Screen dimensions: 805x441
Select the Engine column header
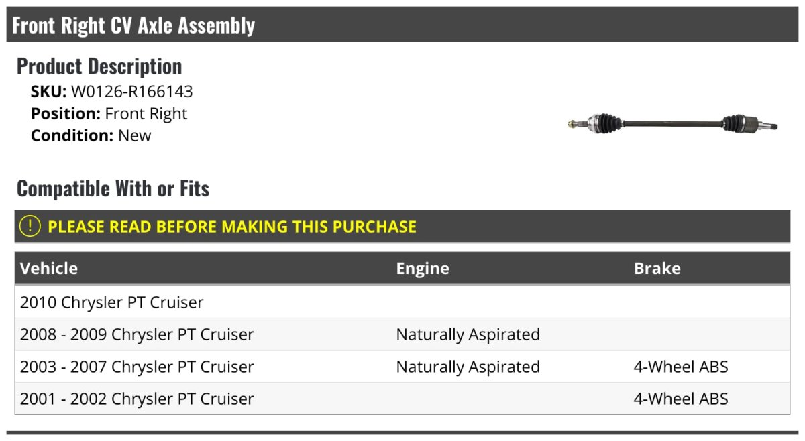coord(423,269)
